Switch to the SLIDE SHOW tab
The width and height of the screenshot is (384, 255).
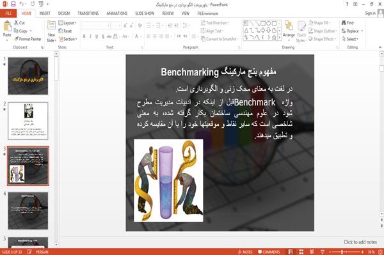click(x=145, y=13)
